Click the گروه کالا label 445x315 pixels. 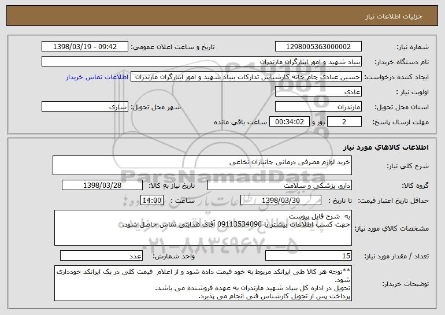[x=415, y=186]
